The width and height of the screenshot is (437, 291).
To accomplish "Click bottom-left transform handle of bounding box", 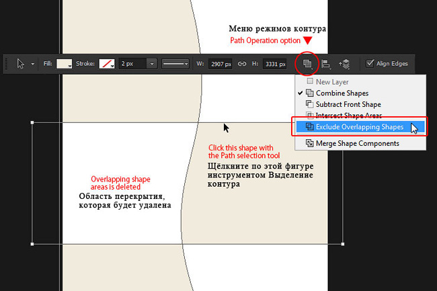I will point(32,244).
